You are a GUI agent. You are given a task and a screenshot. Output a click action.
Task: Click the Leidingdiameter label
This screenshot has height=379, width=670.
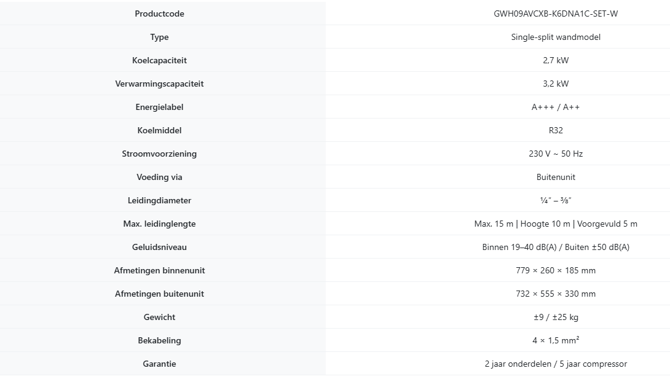coord(159,200)
